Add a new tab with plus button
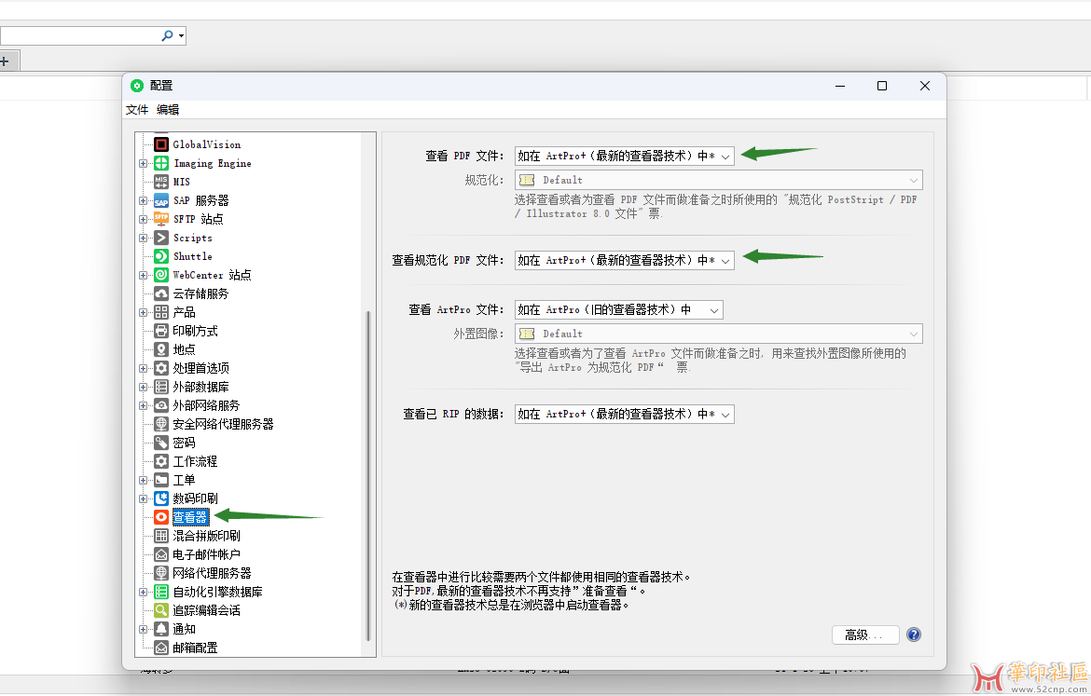 coord(5,61)
